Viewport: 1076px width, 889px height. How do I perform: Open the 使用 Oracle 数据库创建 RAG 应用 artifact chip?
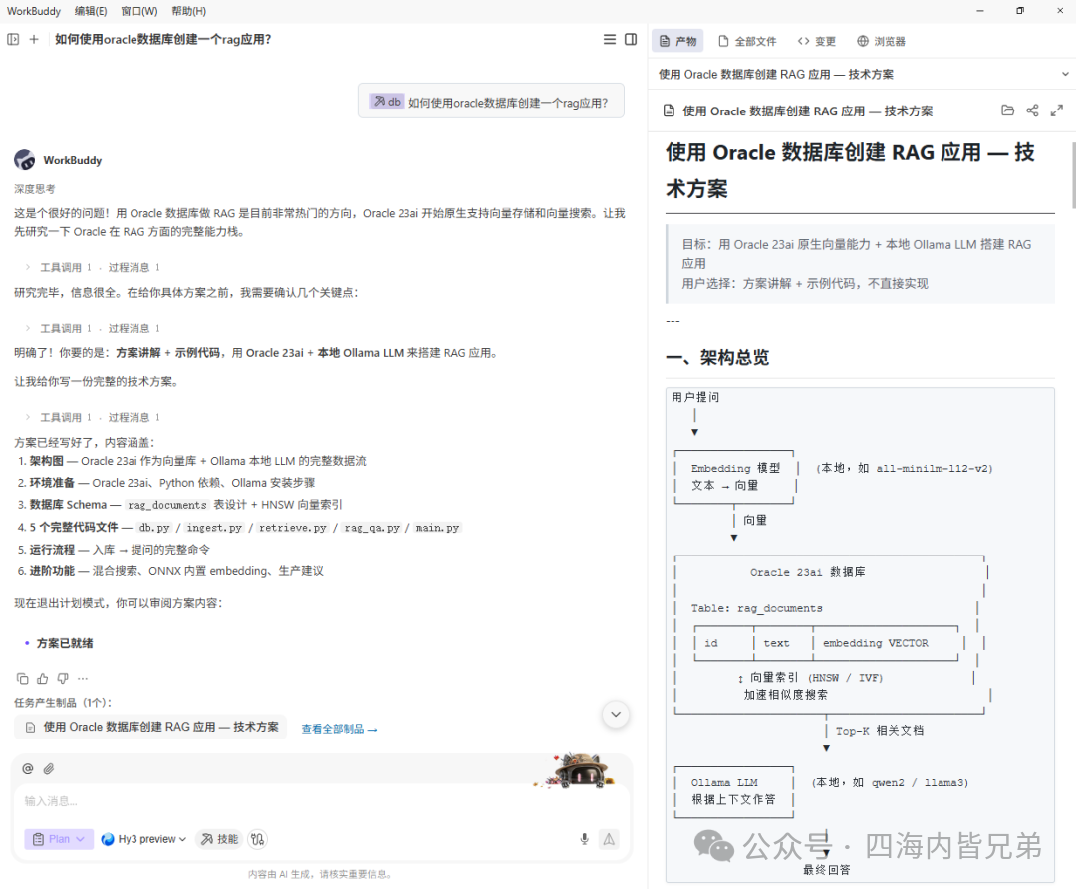pyautogui.click(x=152, y=728)
